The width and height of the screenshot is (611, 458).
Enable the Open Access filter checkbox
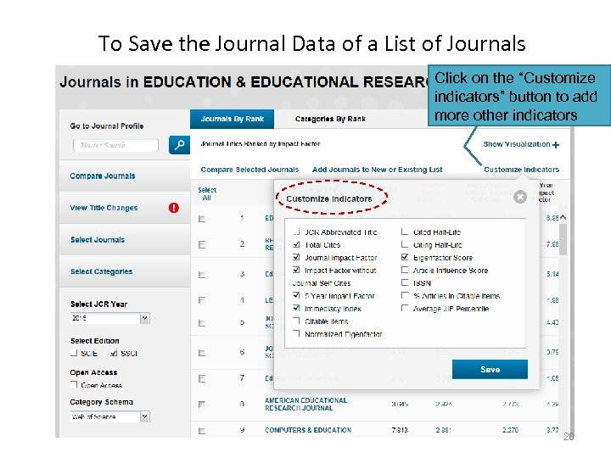[74, 385]
